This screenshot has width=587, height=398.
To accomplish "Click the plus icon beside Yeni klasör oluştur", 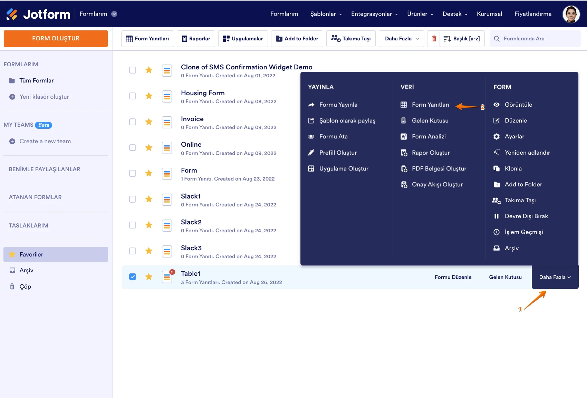I will tap(12, 97).
